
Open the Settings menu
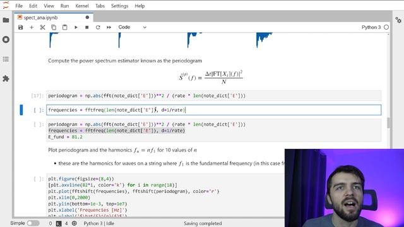pos(119,6)
